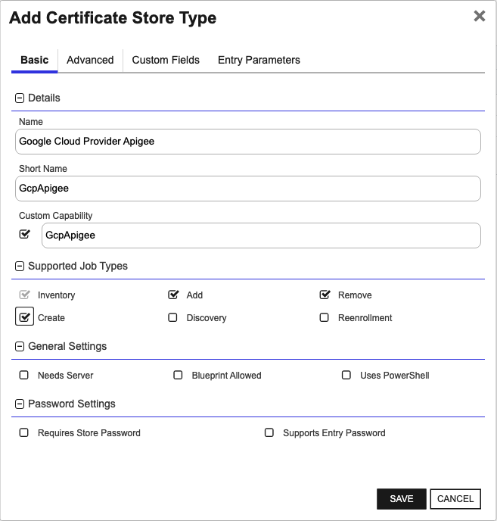
Task: Click the Supported Job Types heading text
Action: pyautogui.click(x=78, y=266)
